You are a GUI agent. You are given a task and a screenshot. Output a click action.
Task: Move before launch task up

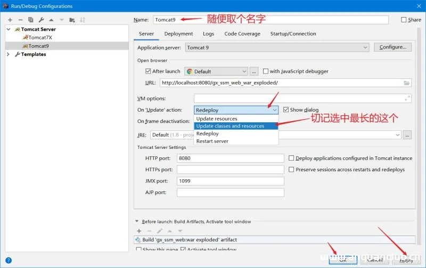point(170,231)
